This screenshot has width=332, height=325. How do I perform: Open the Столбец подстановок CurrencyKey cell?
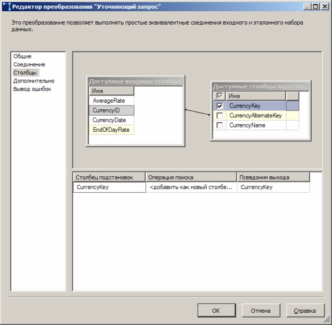pos(109,187)
